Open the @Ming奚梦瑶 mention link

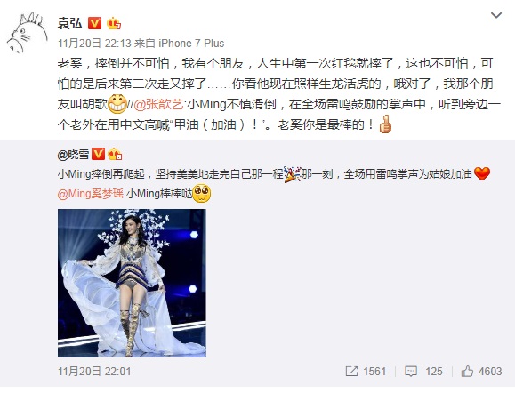tap(91, 194)
